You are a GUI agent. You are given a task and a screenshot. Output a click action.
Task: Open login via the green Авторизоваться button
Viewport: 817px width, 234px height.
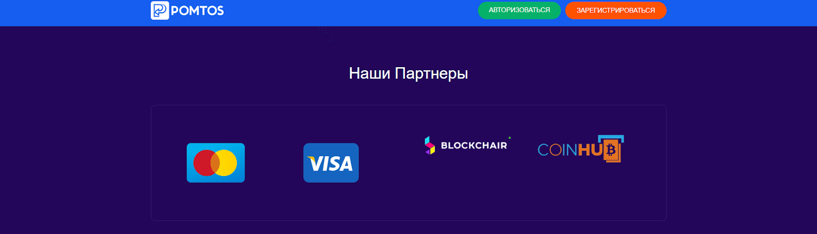pos(519,10)
